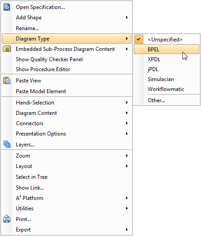Choose Select in Tree
201x236 pixels.
tap(67, 177)
